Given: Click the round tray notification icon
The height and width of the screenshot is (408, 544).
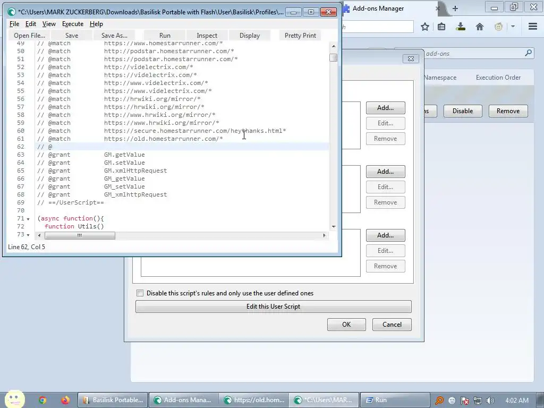Looking at the screenshot, I should coord(452,401).
